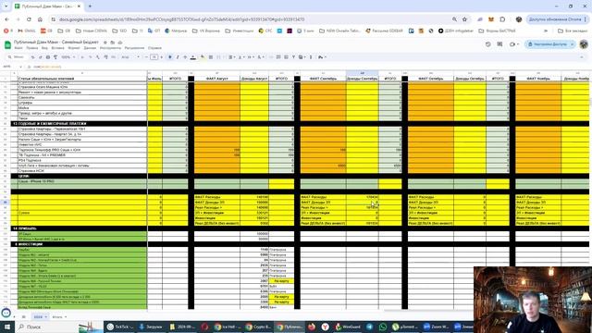Image resolution: width=592 pixels, height=333 pixels.
Task: Open the vertical align dropdown
Action: [x=240, y=57]
